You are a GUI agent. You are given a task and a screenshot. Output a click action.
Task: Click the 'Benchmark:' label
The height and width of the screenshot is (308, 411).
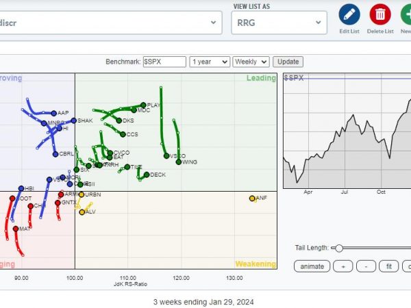pyautogui.click(x=123, y=62)
